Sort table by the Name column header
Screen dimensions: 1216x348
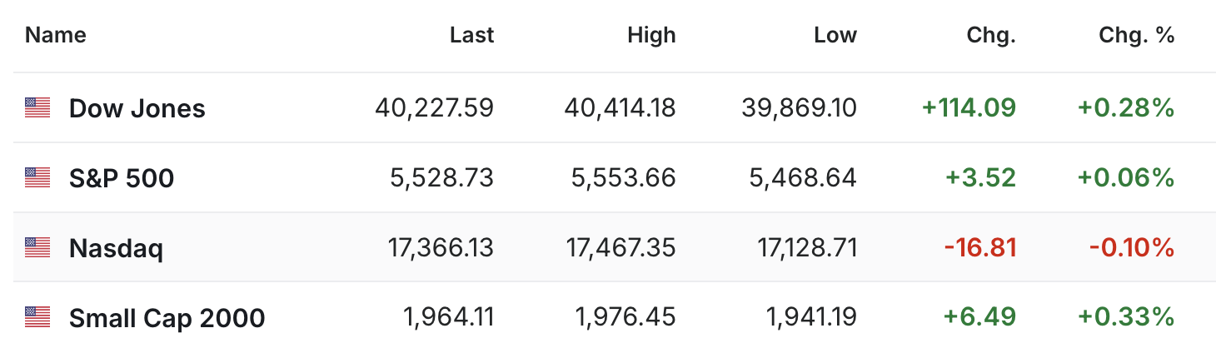[56, 35]
